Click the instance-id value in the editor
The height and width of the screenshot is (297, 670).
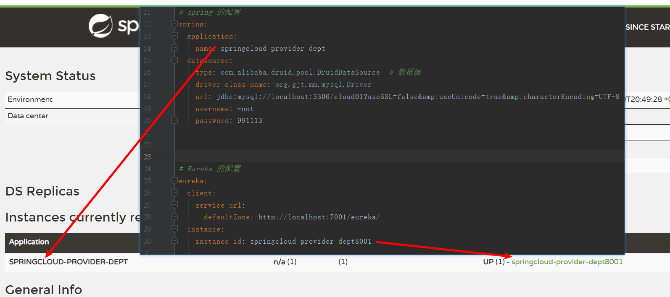[x=311, y=242]
